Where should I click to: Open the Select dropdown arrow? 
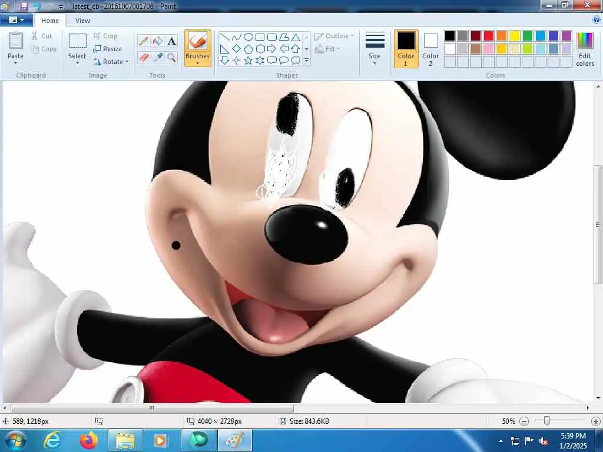[77, 64]
